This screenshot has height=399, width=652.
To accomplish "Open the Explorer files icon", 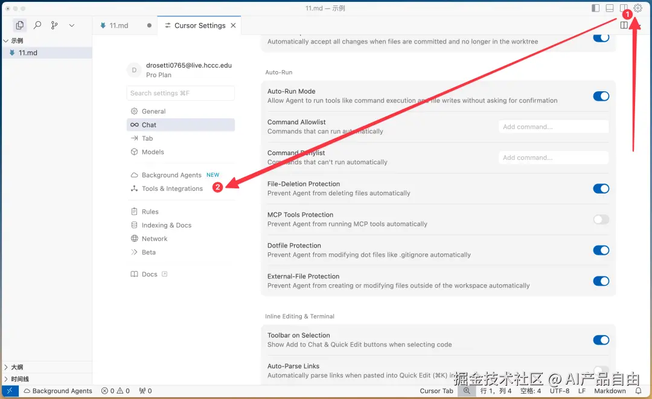I will (x=19, y=25).
